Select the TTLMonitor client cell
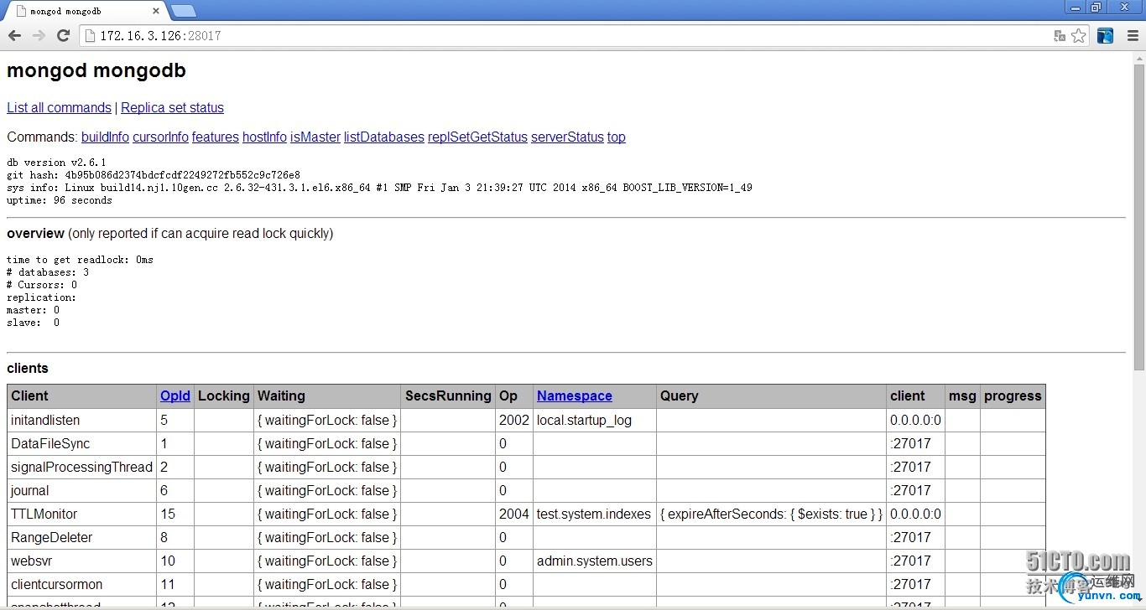This screenshot has height=610, width=1146. (x=81, y=514)
